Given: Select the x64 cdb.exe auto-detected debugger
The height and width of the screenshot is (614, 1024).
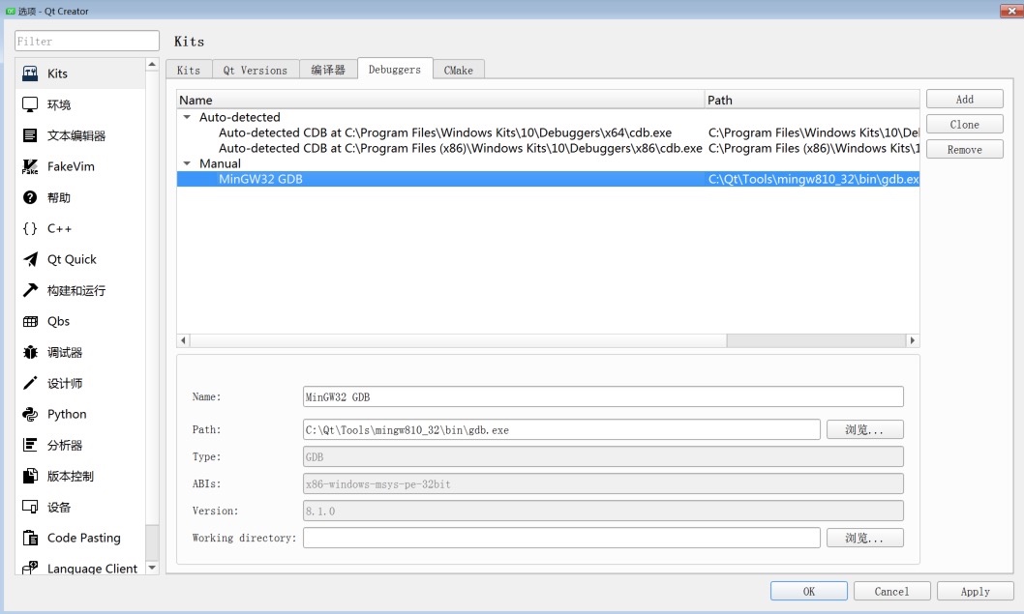Looking at the screenshot, I should [x=548, y=133].
